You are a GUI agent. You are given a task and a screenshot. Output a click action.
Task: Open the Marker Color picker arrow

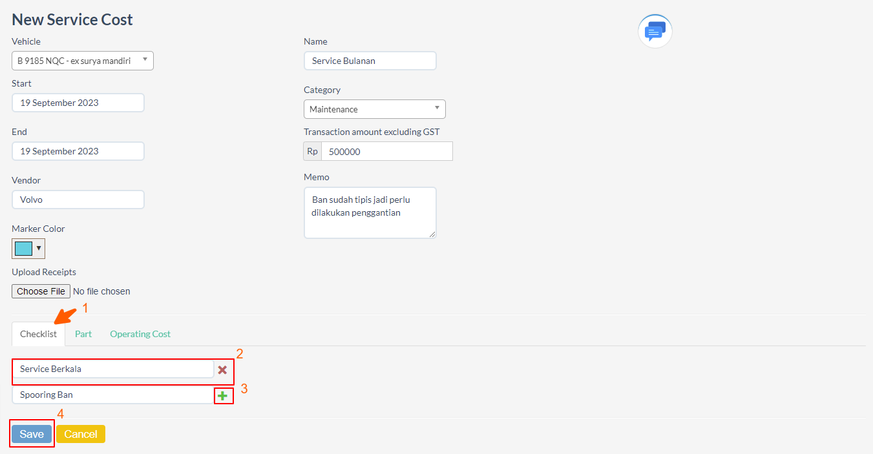pyautogui.click(x=39, y=248)
